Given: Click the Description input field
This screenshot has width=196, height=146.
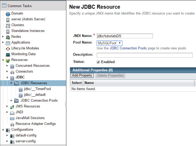Looking at the screenshot, I should click(x=145, y=55).
